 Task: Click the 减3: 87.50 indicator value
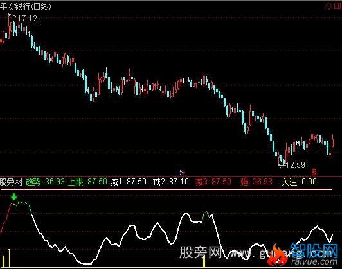[x=213, y=182]
